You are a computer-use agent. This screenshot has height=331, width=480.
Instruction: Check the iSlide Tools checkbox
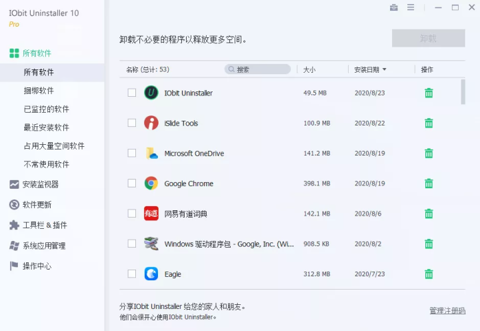[x=132, y=123]
